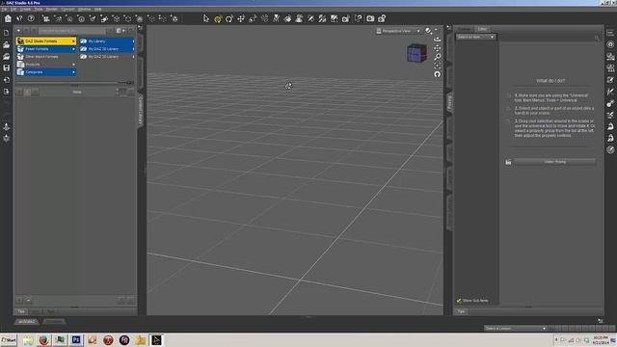The image size is (617, 347).
Task: Click the draw style sphere icon in the viewport
Action: coord(428,31)
